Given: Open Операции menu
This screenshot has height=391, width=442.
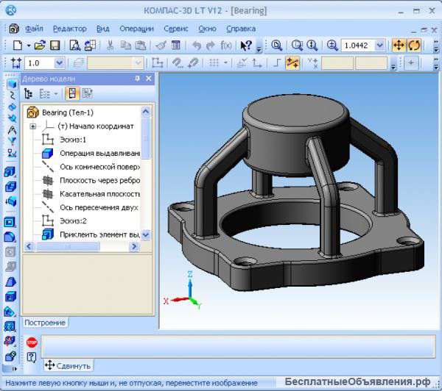Looking at the screenshot, I should click(137, 29).
